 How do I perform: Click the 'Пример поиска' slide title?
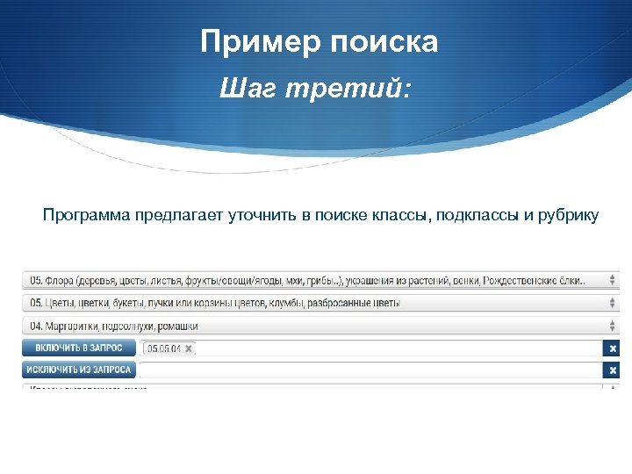click(319, 41)
